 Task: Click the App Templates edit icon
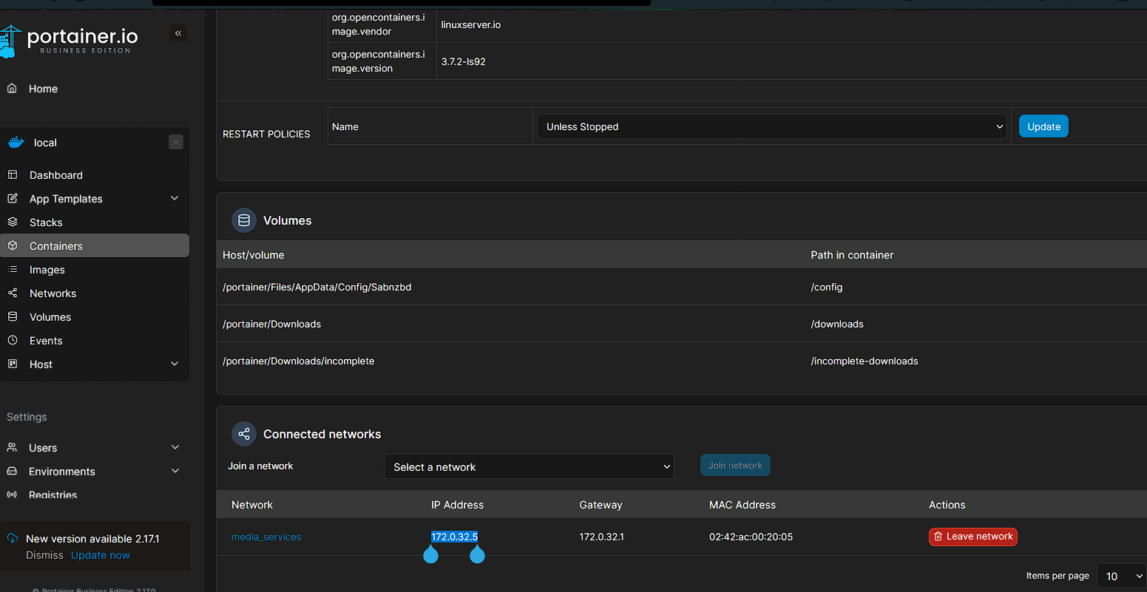(x=12, y=199)
